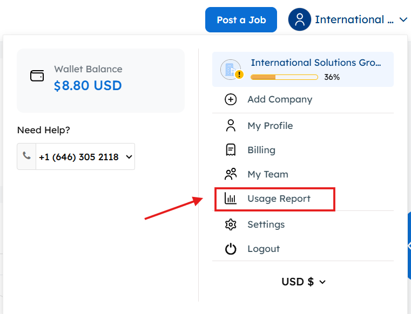Click the person icon for My Profile
This screenshot has width=411, height=314.
click(231, 126)
